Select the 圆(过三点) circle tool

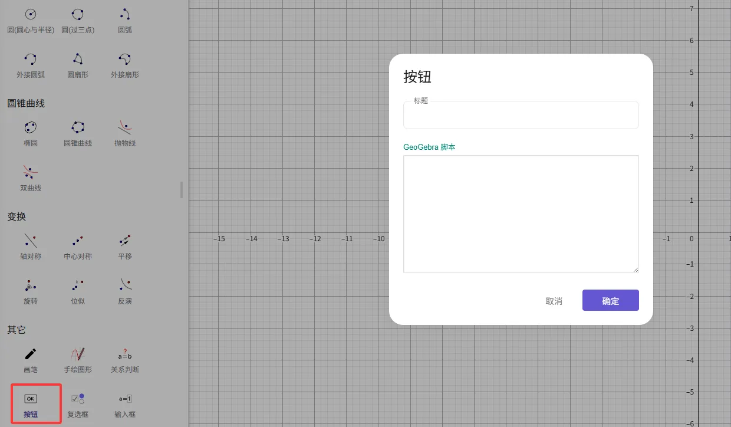pyautogui.click(x=78, y=20)
